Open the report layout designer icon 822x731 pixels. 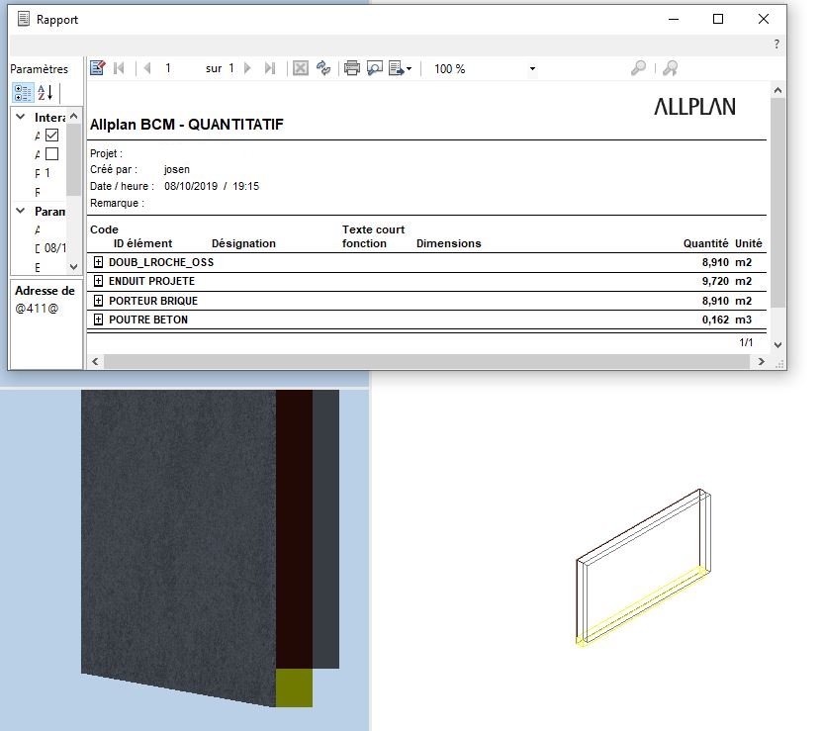(x=98, y=68)
